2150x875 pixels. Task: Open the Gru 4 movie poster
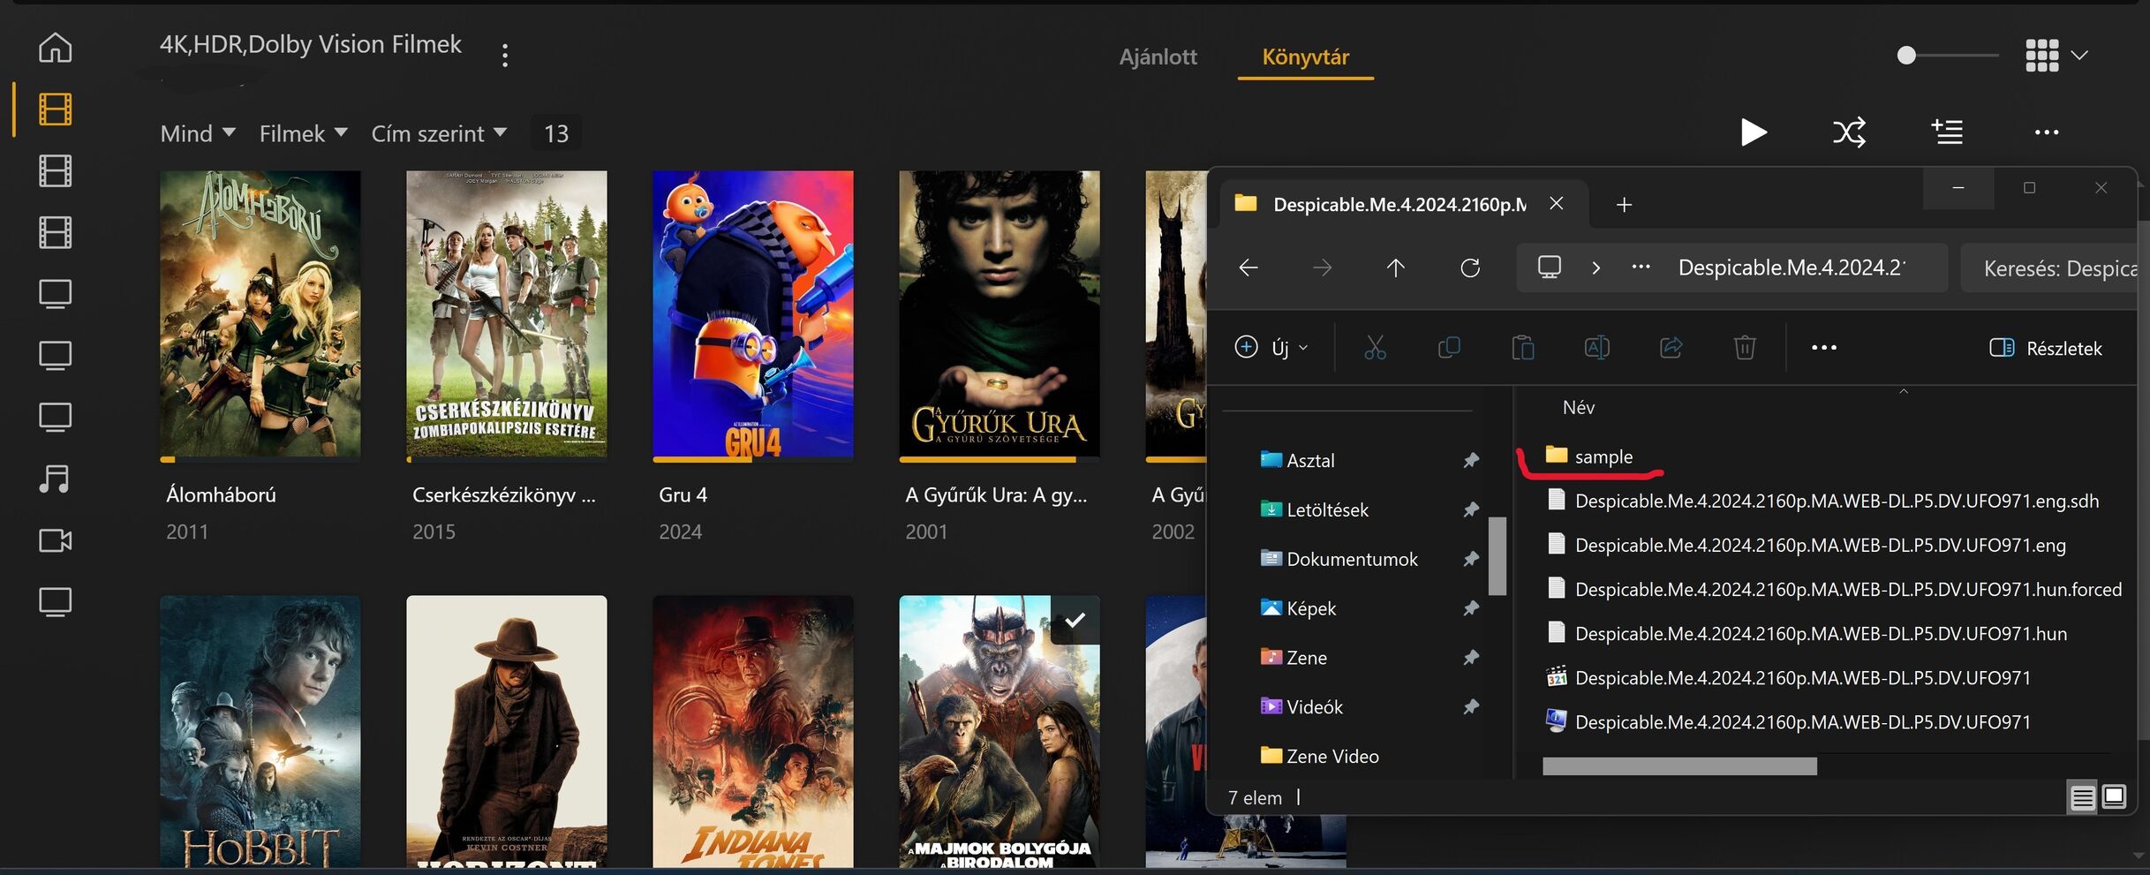pyautogui.click(x=753, y=314)
